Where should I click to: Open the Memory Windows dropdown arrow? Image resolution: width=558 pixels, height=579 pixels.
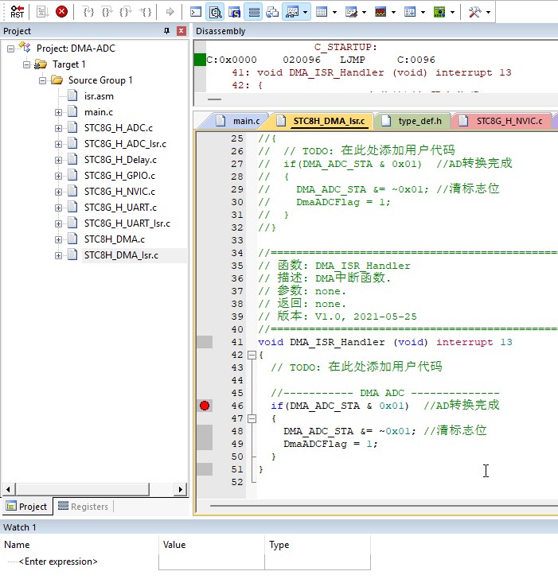tap(334, 12)
